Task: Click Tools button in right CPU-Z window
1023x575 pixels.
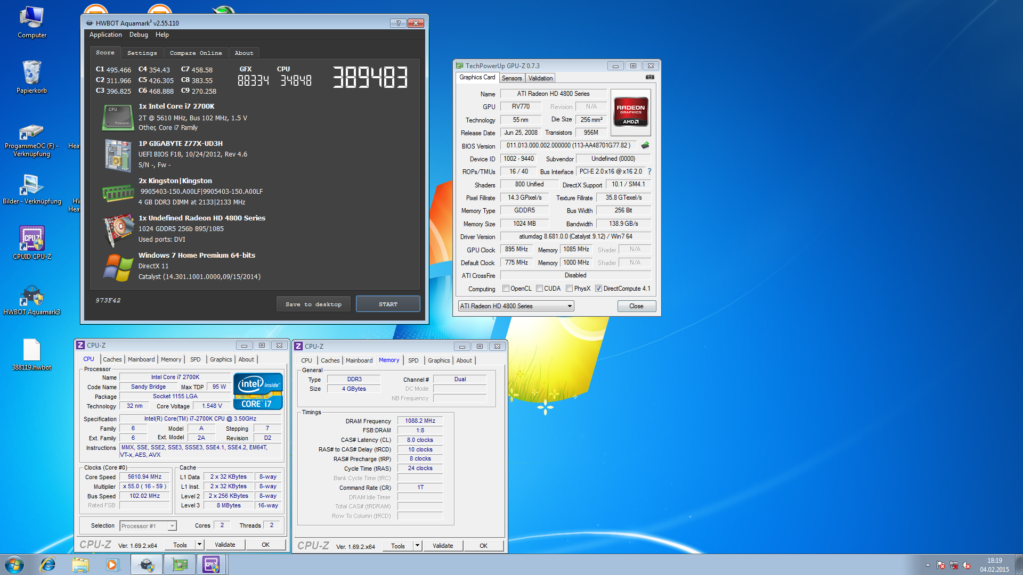Action: pyautogui.click(x=398, y=546)
